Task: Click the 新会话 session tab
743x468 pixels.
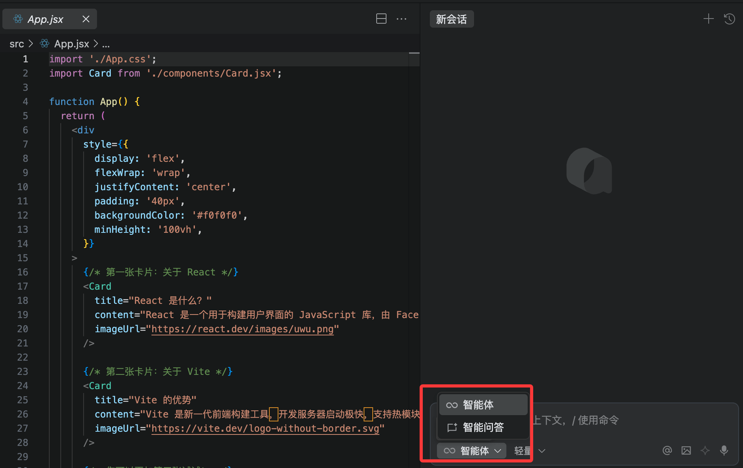Action: tap(451, 19)
